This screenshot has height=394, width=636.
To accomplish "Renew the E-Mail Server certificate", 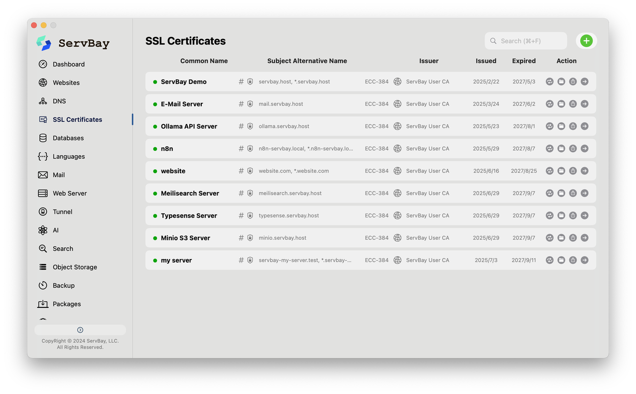I will (550, 104).
